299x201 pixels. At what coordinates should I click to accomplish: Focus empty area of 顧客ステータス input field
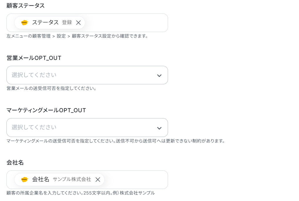tap(126, 23)
